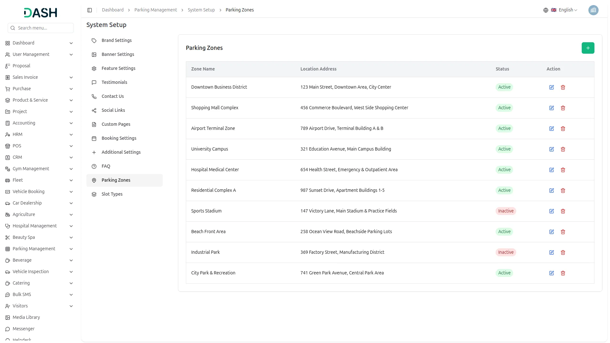Delete the Shopping Mall Complex zone

point(563,108)
